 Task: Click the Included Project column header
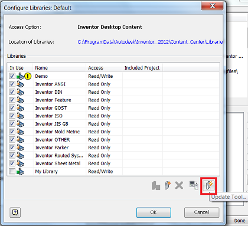click(x=142, y=68)
